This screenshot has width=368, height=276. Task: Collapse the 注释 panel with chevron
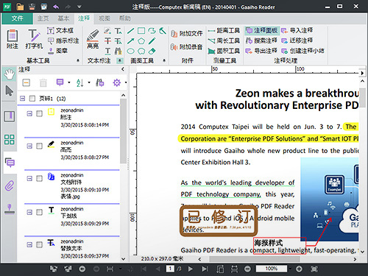click(x=123, y=69)
